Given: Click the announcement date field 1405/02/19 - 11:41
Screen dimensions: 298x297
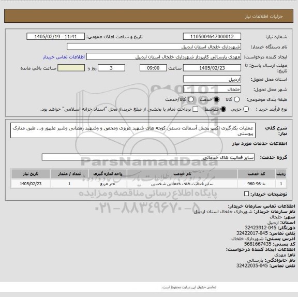Looking at the screenshot, I should tap(56, 37).
